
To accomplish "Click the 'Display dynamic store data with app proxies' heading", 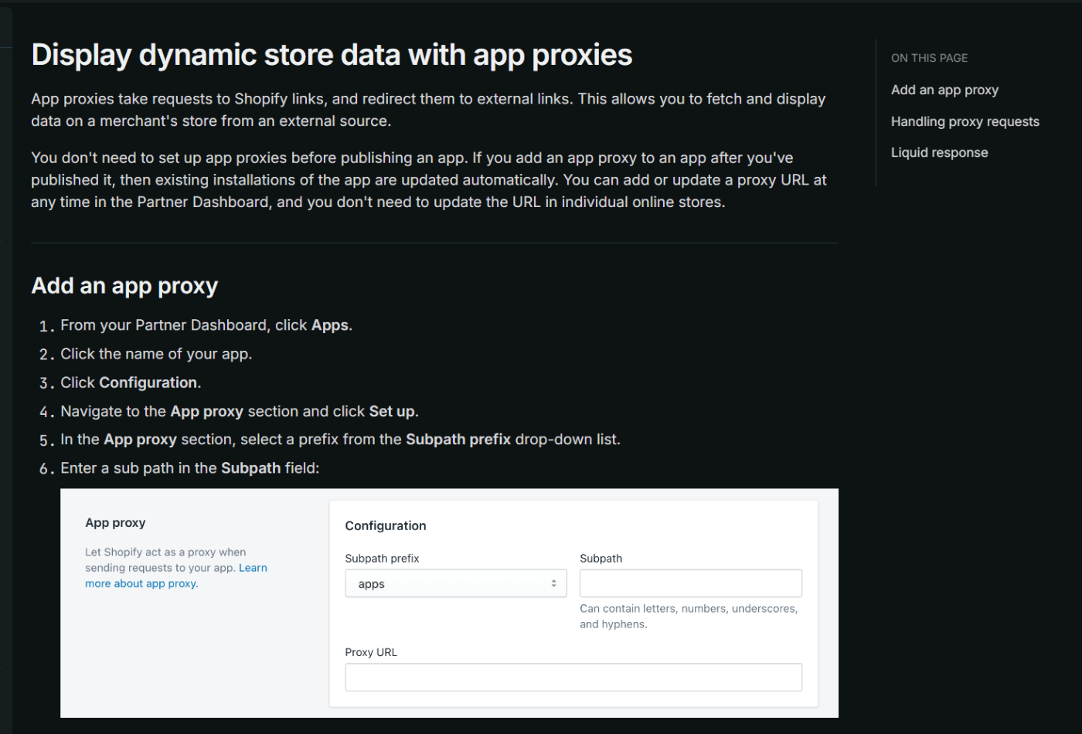I will click(x=332, y=55).
